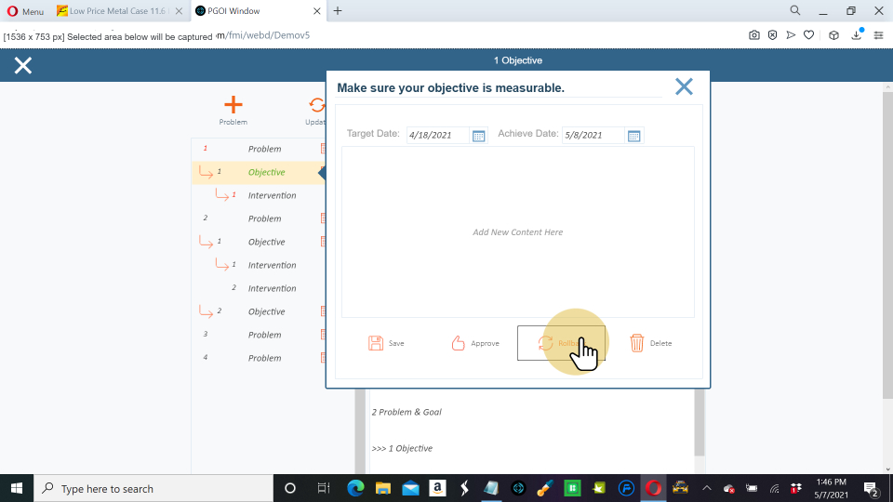This screenshot has width=893, height=502.
Task: Select the highlighted Objective tree item
Action: point(266,172)
